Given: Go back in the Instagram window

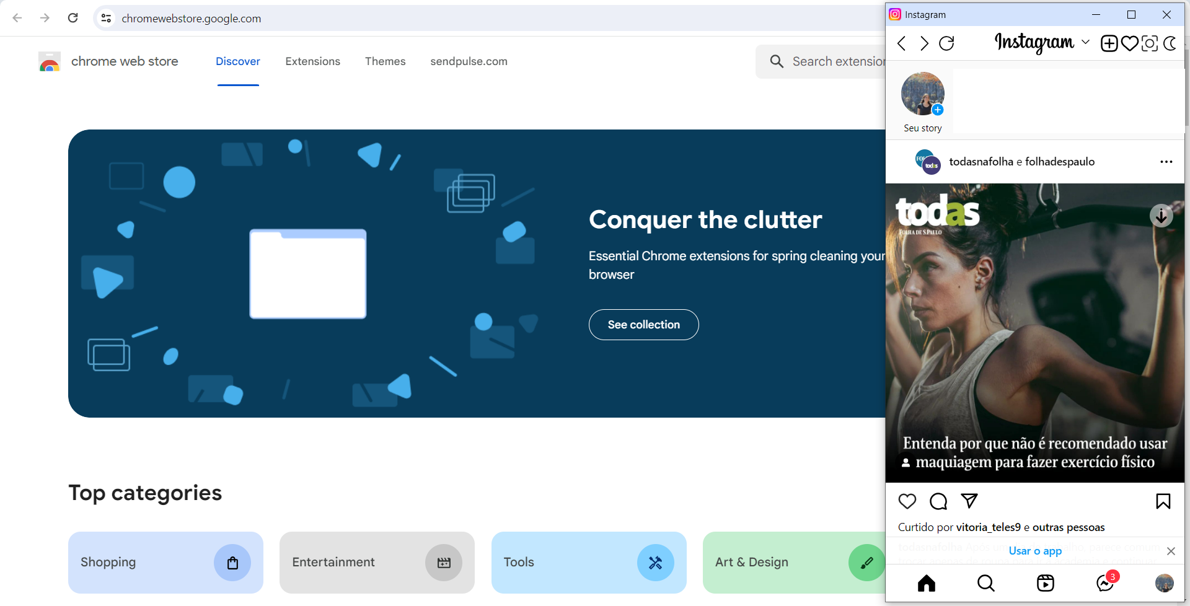Looking at the screenshot, I should tap(902, 43).
